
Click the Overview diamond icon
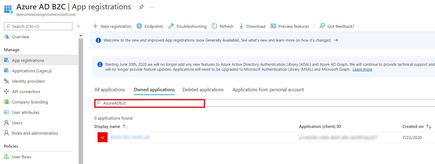[7, 37]
